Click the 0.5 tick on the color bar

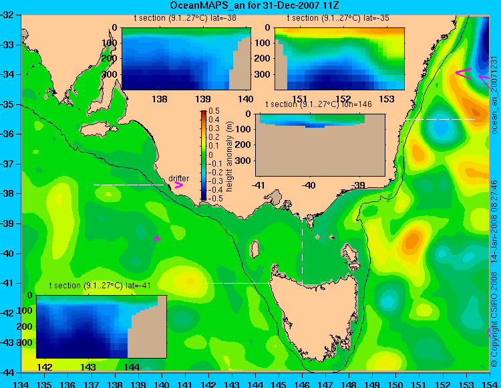tap(214, 111)
